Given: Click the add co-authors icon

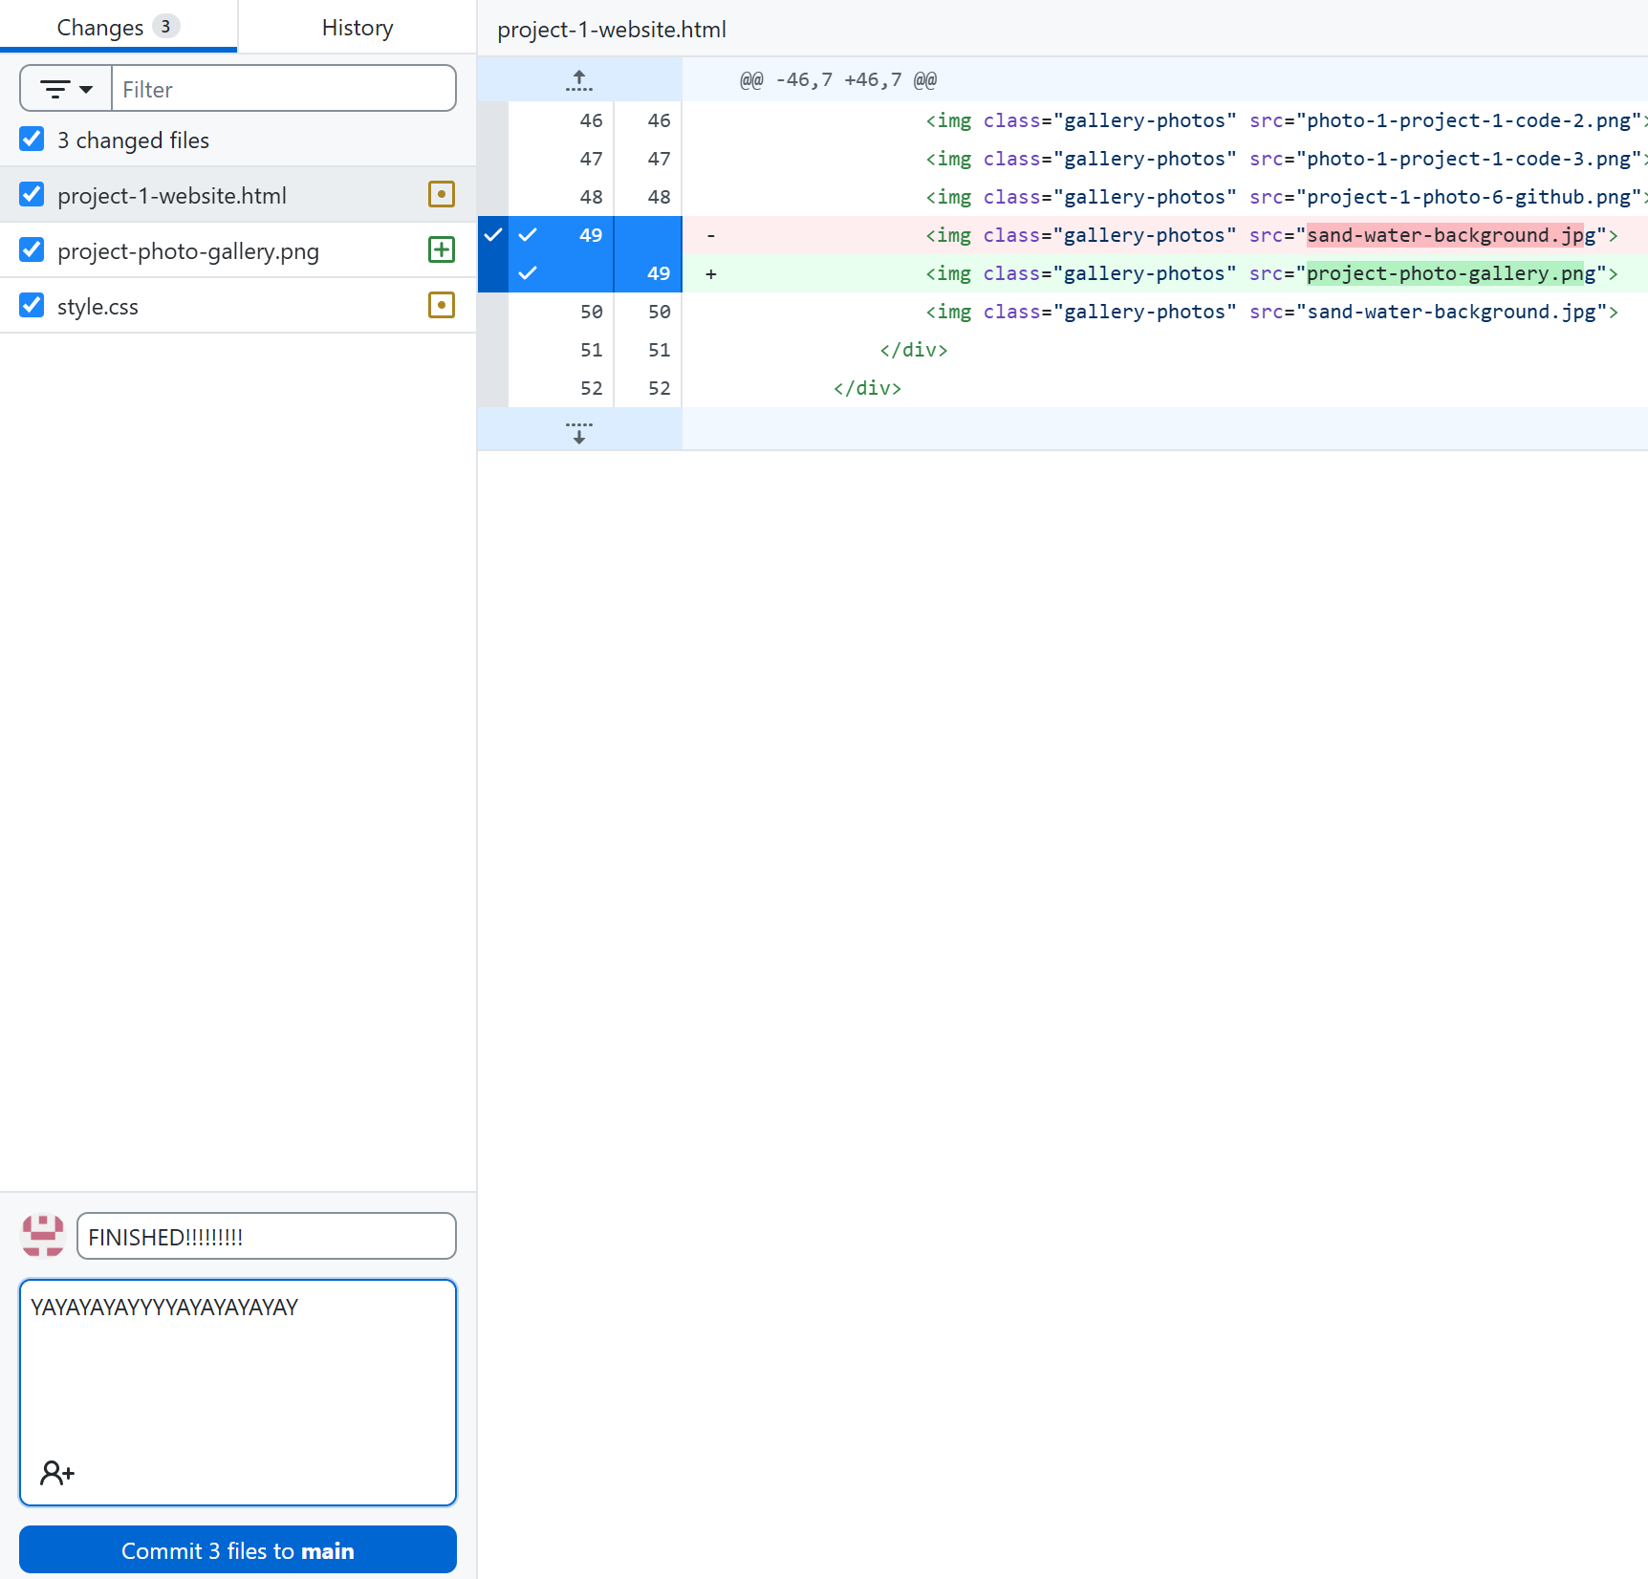Looking at the screenshot, I should pyautogui.click(x=57, y=1473).
